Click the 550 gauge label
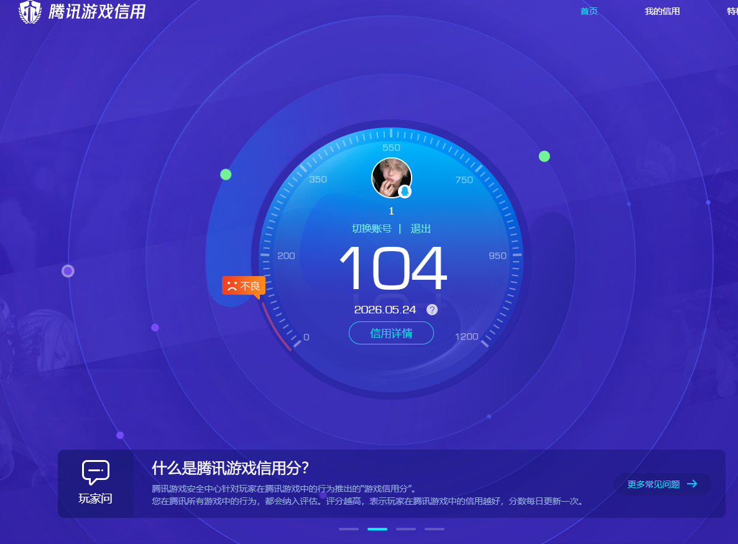The image size is (738, 544). click(x=391, y=148)
